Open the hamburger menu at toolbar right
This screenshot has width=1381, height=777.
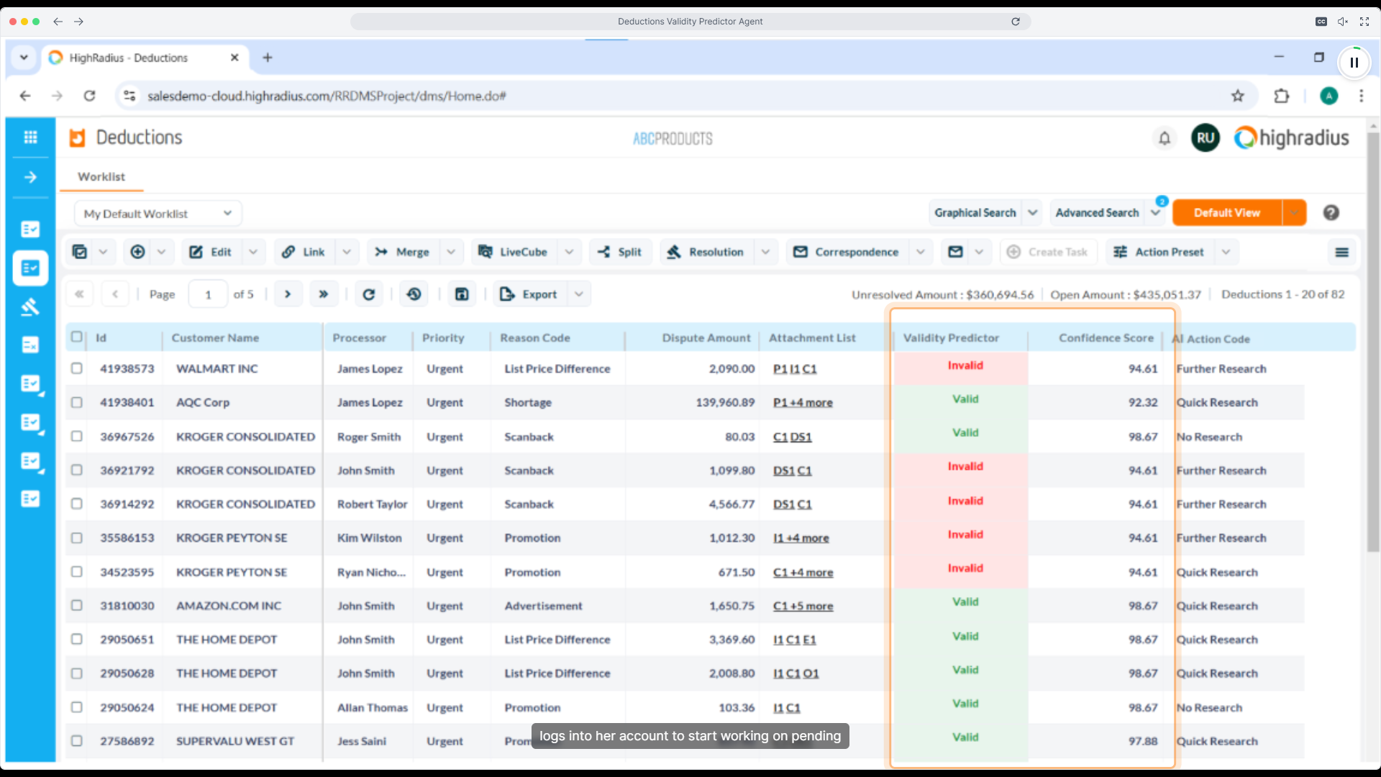[1342, 253]
